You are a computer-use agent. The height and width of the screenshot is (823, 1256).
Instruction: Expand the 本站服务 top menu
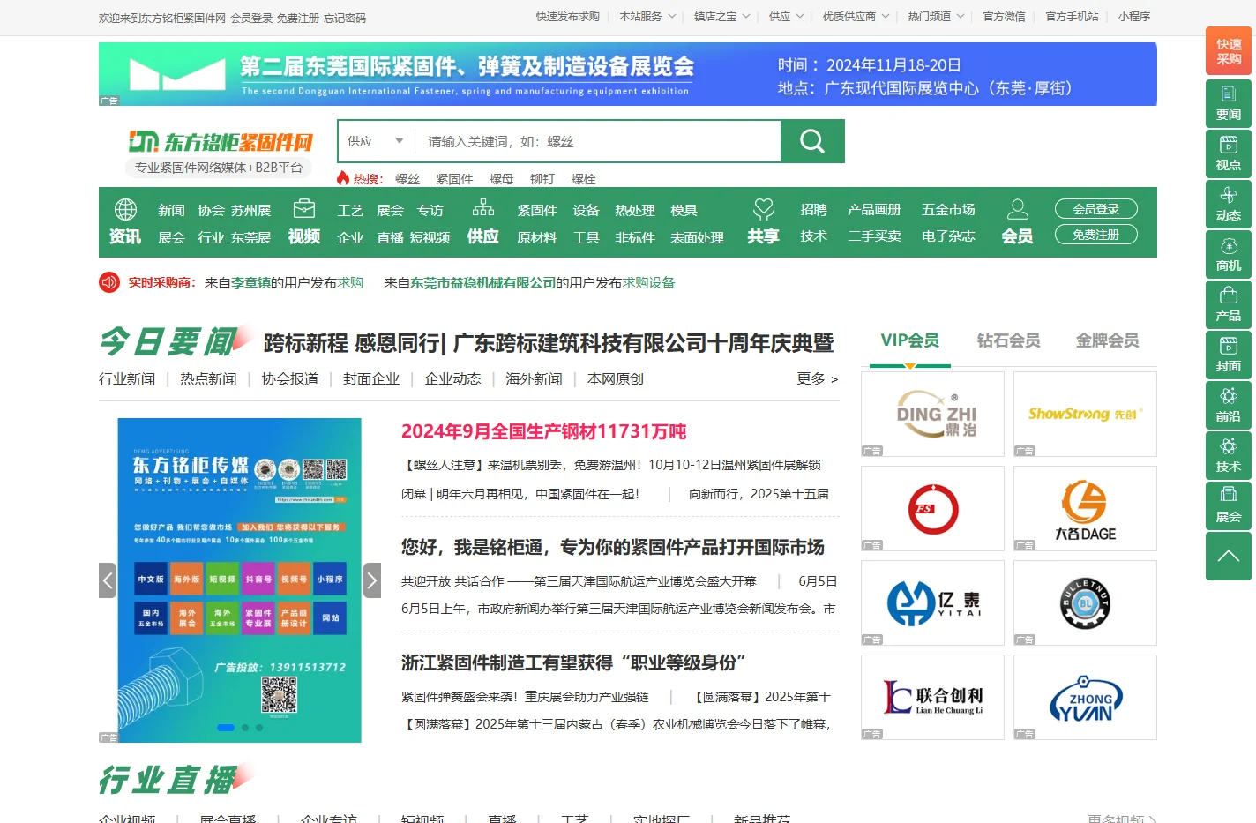click(647, 17)
